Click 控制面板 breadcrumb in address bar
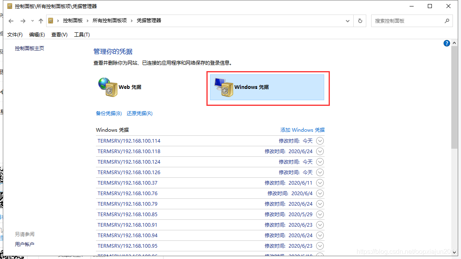The width and height of the screenshot is (461, 259). (x=72, y=21)
